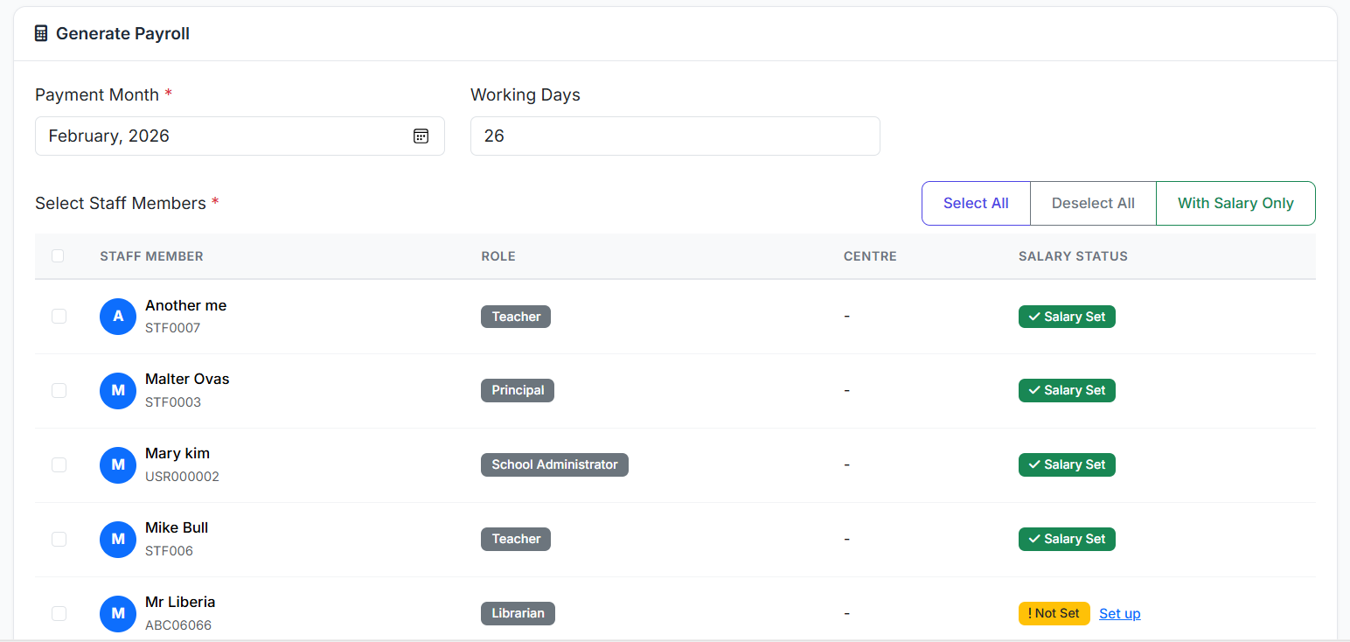Focus the Working Days input field
The height and width of the screenshot is (642, 1350).
674,136
